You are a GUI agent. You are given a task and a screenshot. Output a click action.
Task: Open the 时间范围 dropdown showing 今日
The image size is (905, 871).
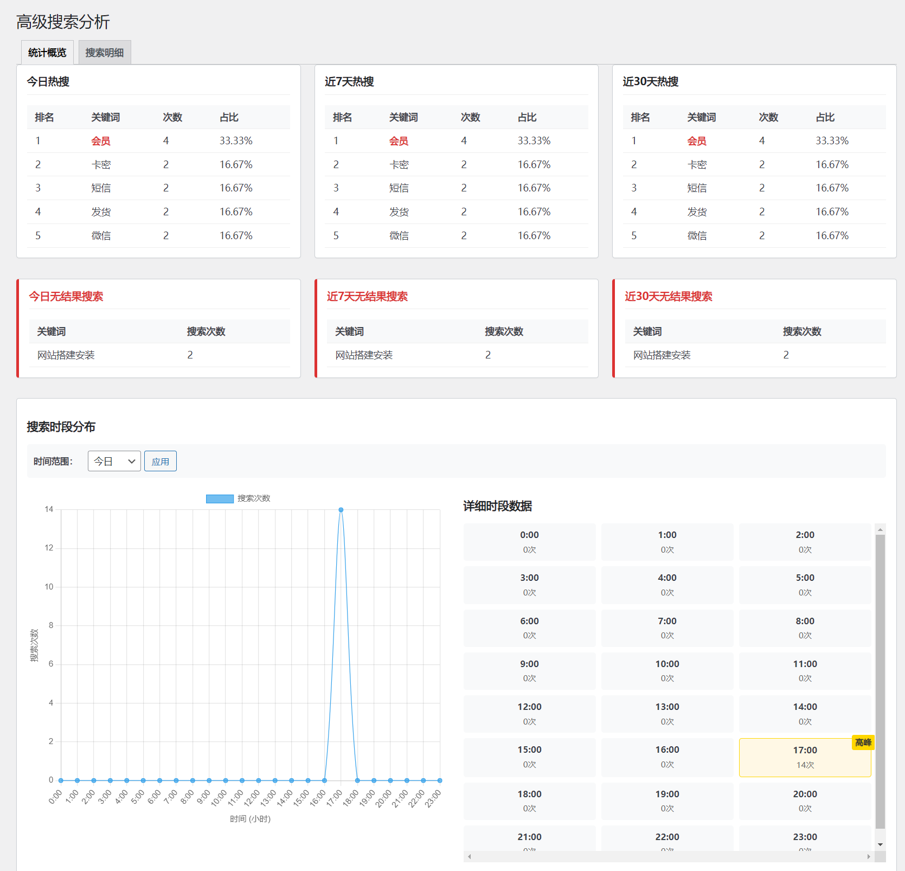pyautogui.click(x=114, y=461)
